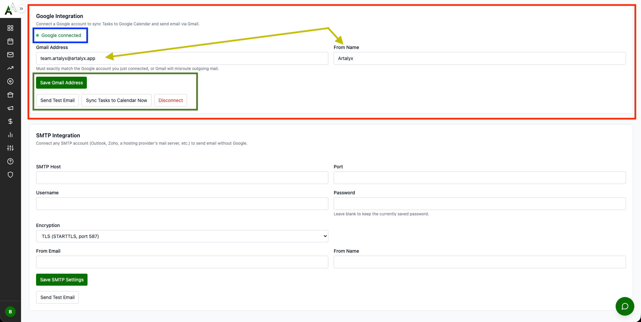Focus the Google From Name field with Artalyx

tap(480, 58)
